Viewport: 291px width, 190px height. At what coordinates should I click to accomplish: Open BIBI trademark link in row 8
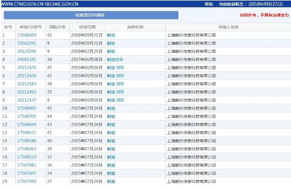coord(115,92)
